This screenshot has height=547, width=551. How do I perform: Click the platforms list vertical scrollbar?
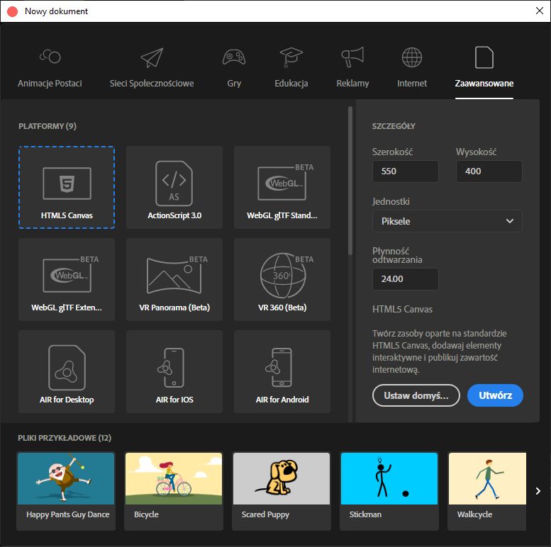pyautogui.click(x=350, y=181)
